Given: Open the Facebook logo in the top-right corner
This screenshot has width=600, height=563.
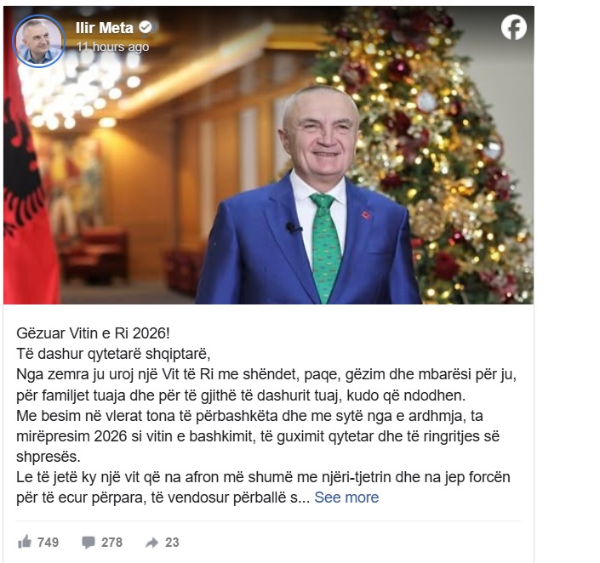Looking at the screenshot, I should (513, 27).
